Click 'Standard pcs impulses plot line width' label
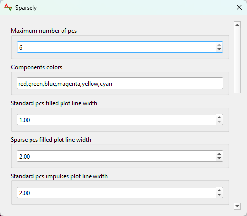This screenshot has width=247, height=216. [59, 176]
